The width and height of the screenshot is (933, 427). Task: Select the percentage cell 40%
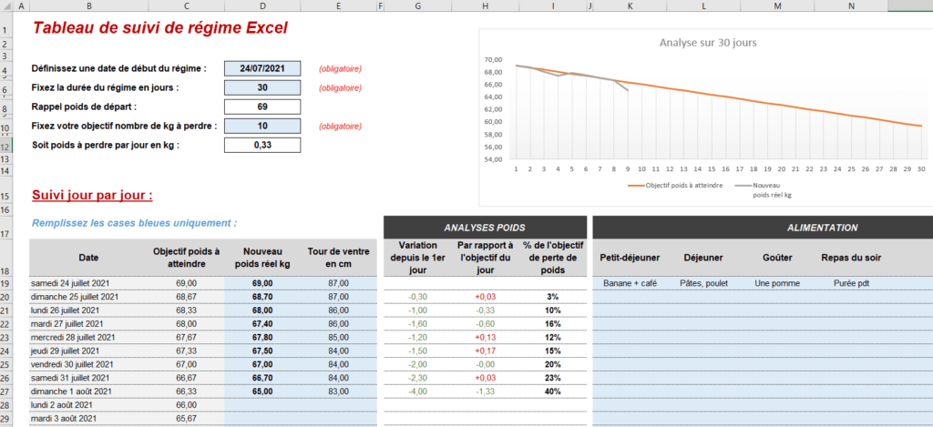click(553, 391)
